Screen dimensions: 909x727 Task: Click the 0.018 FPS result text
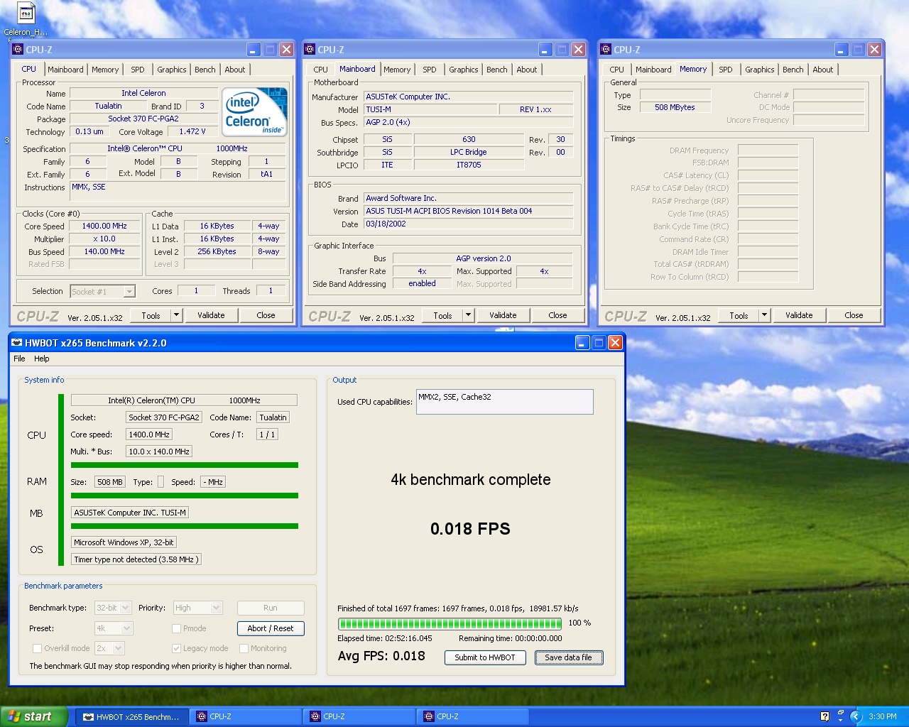pyautogui.click(x=470, y=529)
